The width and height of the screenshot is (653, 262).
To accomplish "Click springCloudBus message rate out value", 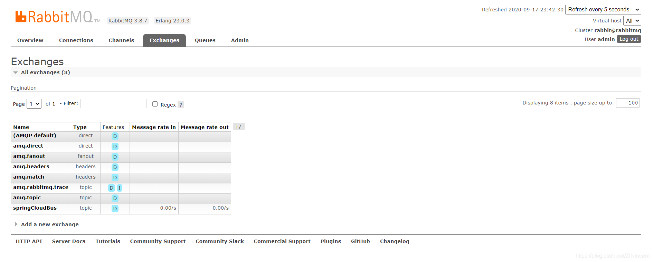I will click(x=220, y=208).
